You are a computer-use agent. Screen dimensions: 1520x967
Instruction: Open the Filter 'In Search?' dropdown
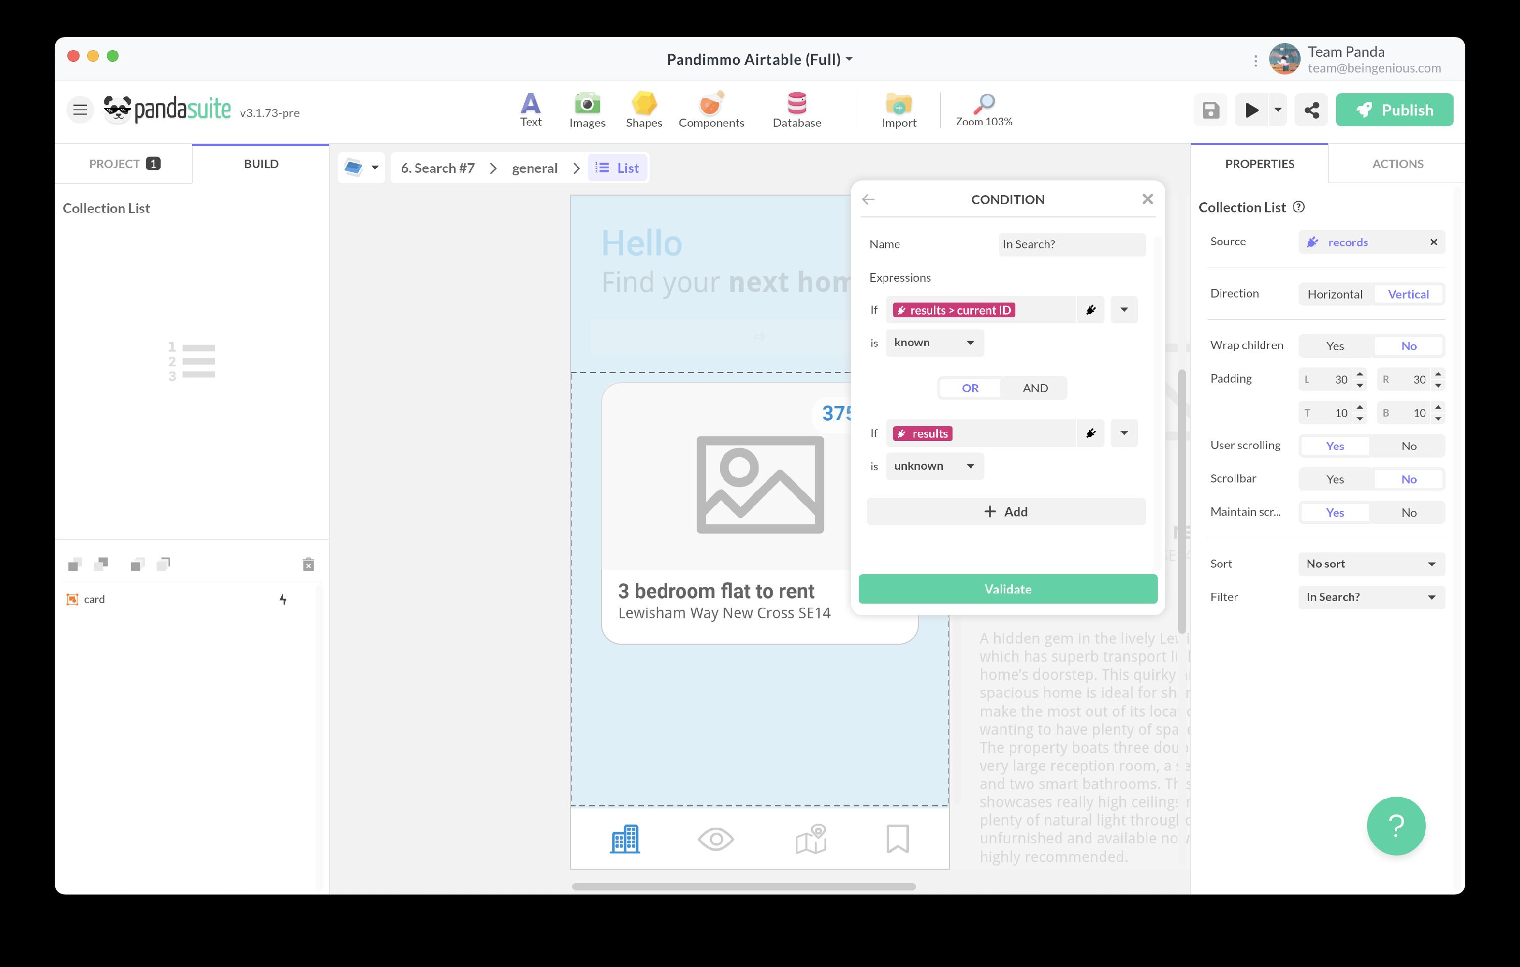[x=1371, y=598]
